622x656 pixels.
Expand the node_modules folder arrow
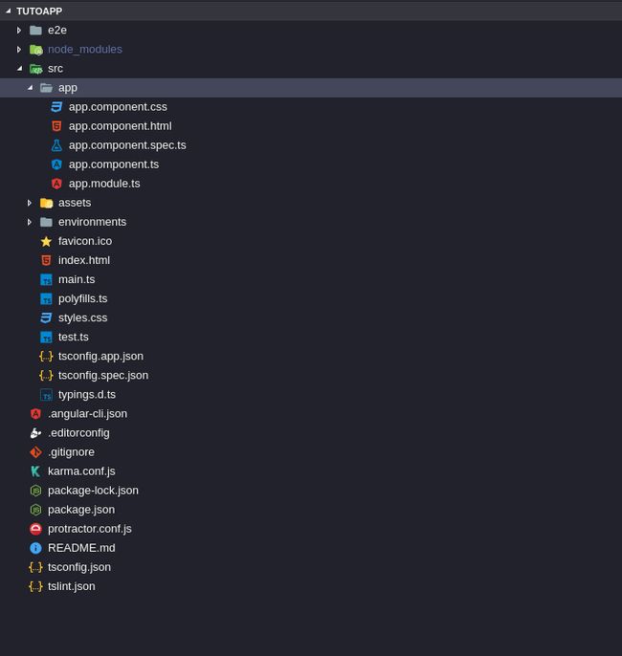(x=19, y=50)
